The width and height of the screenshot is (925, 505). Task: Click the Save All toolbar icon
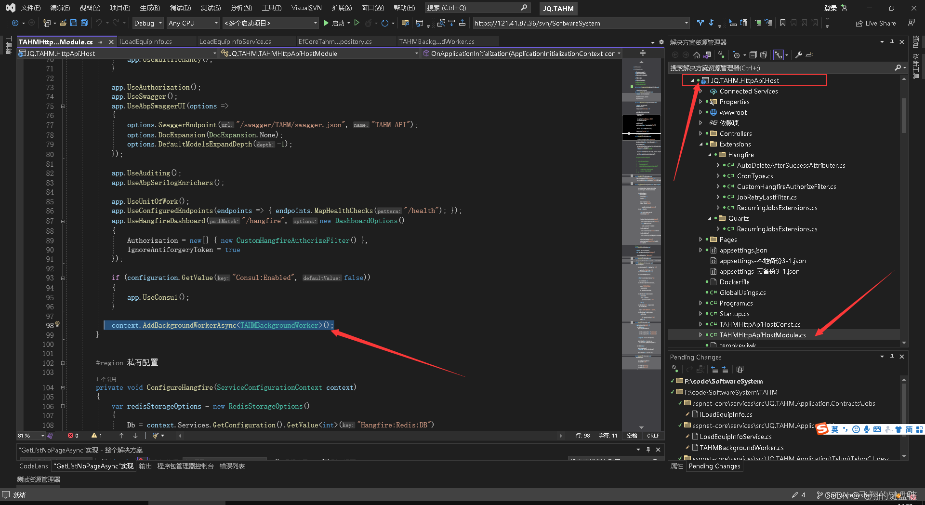click(x=84, y=23)
